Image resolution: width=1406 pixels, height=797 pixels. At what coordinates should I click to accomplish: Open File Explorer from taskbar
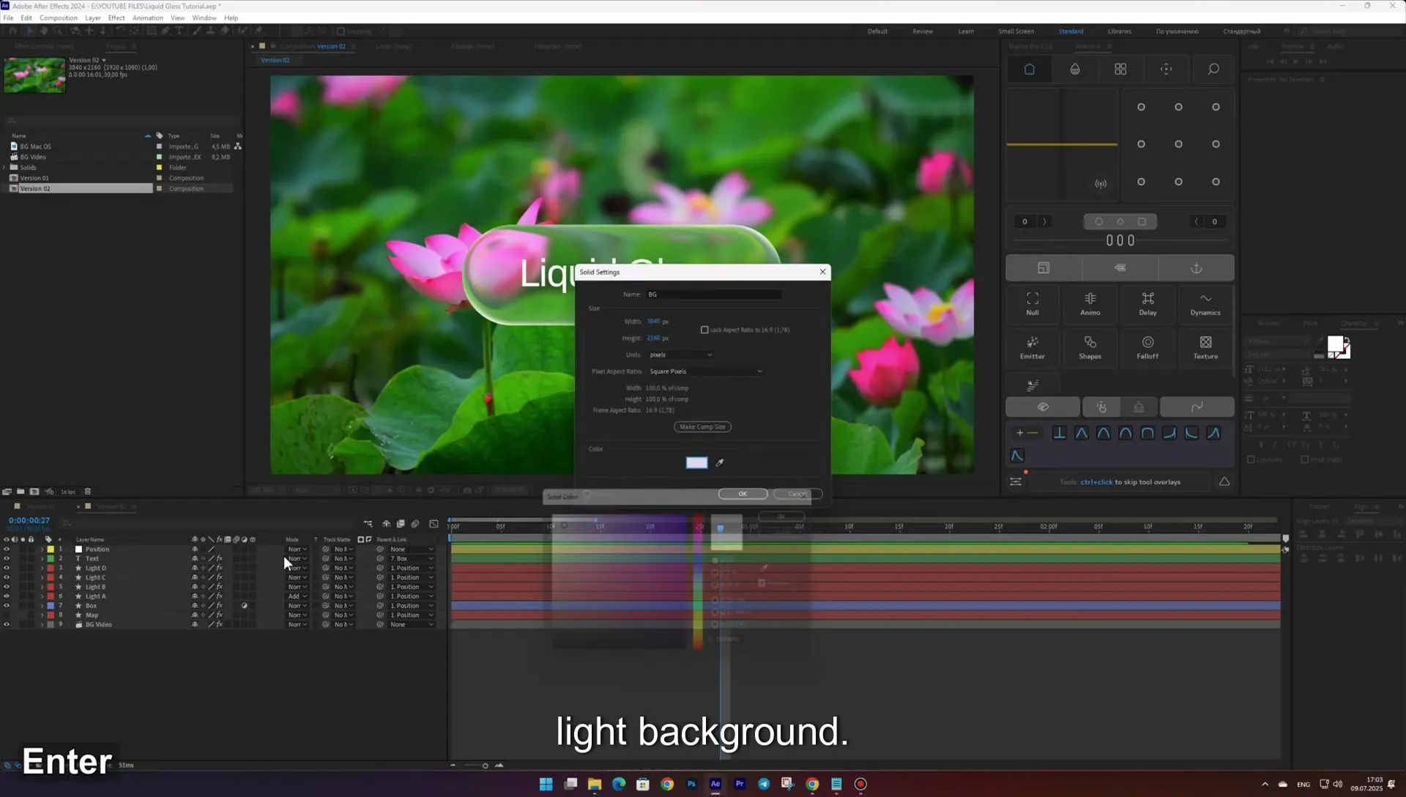click(x=595, y=784)
